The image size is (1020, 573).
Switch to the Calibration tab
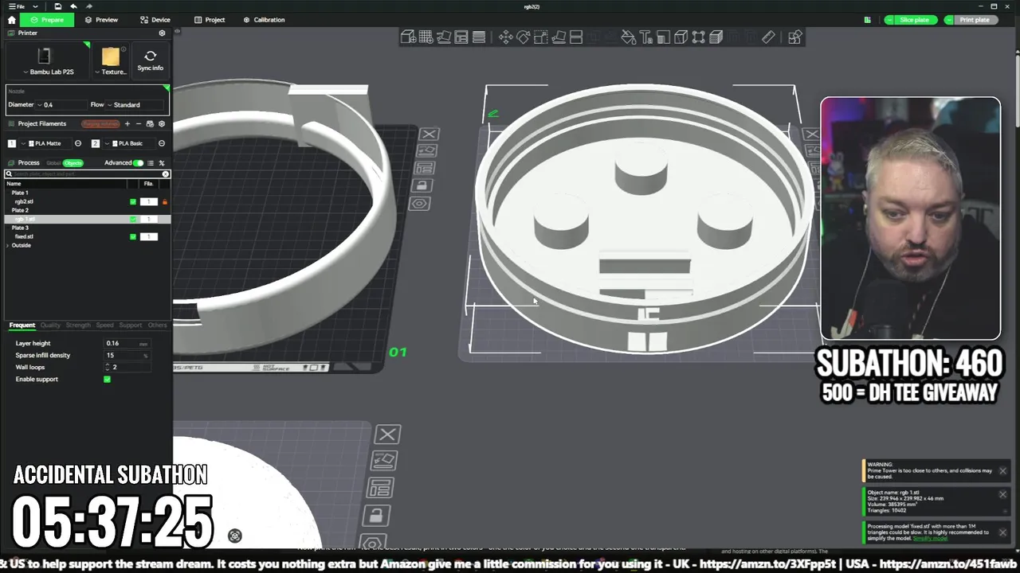click(264, 20)
